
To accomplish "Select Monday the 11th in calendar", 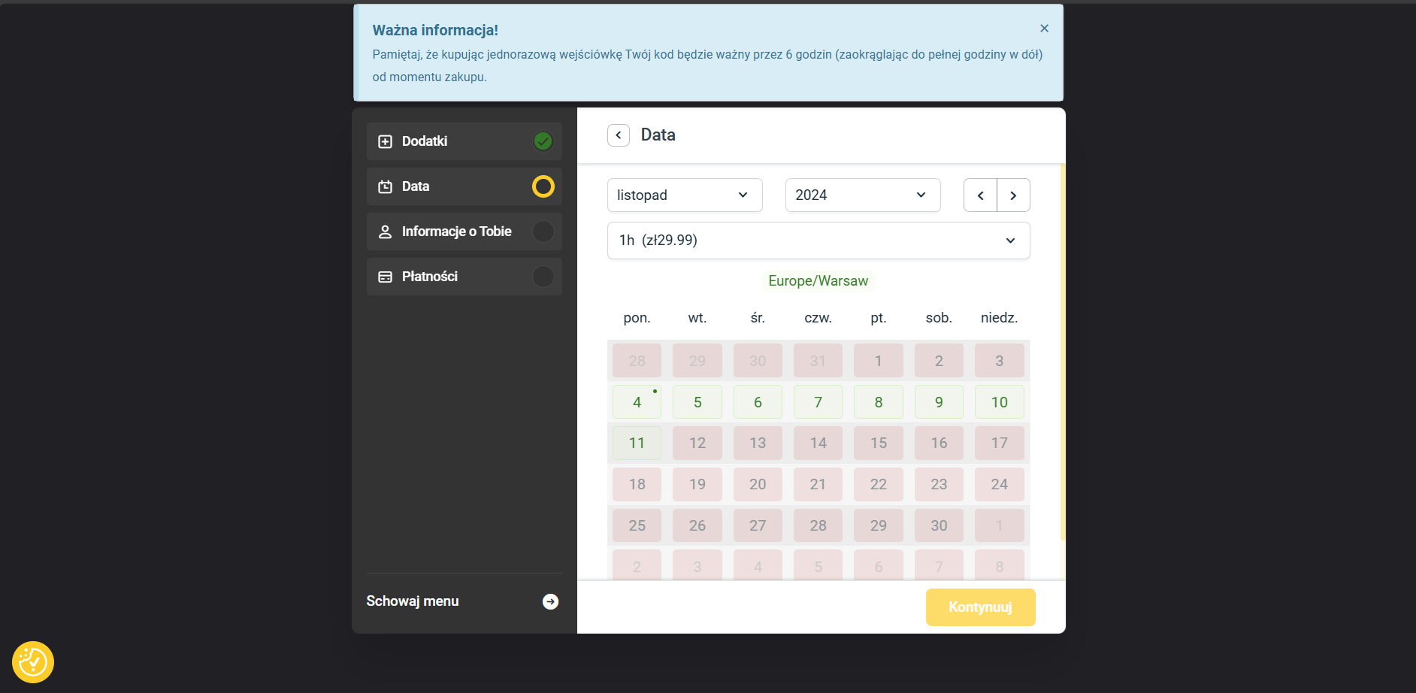I will [637, 443].
